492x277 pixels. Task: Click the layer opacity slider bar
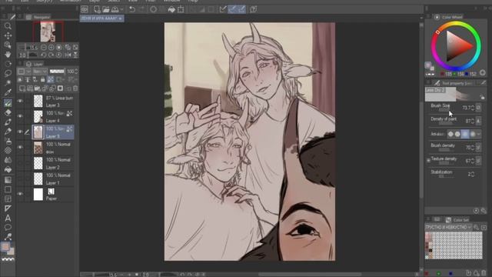(x=57, y=72)
